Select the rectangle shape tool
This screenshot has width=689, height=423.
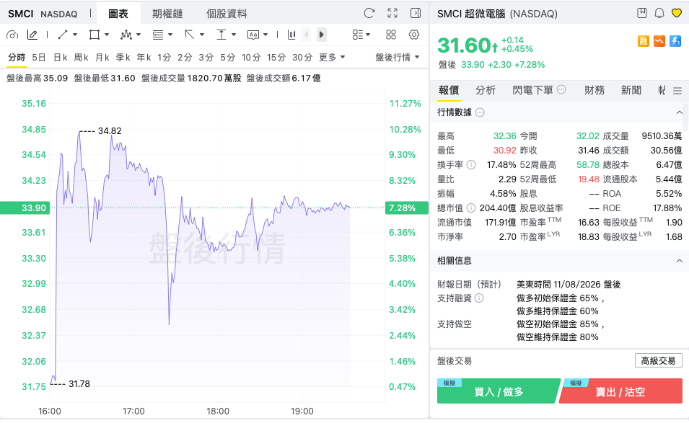[94, 35]
